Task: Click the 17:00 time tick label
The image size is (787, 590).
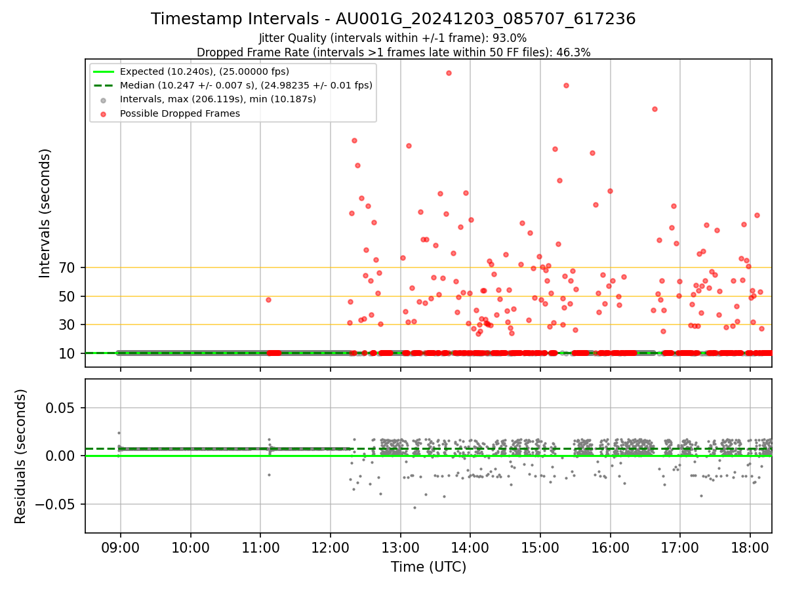Action: (x=679, y=547)
